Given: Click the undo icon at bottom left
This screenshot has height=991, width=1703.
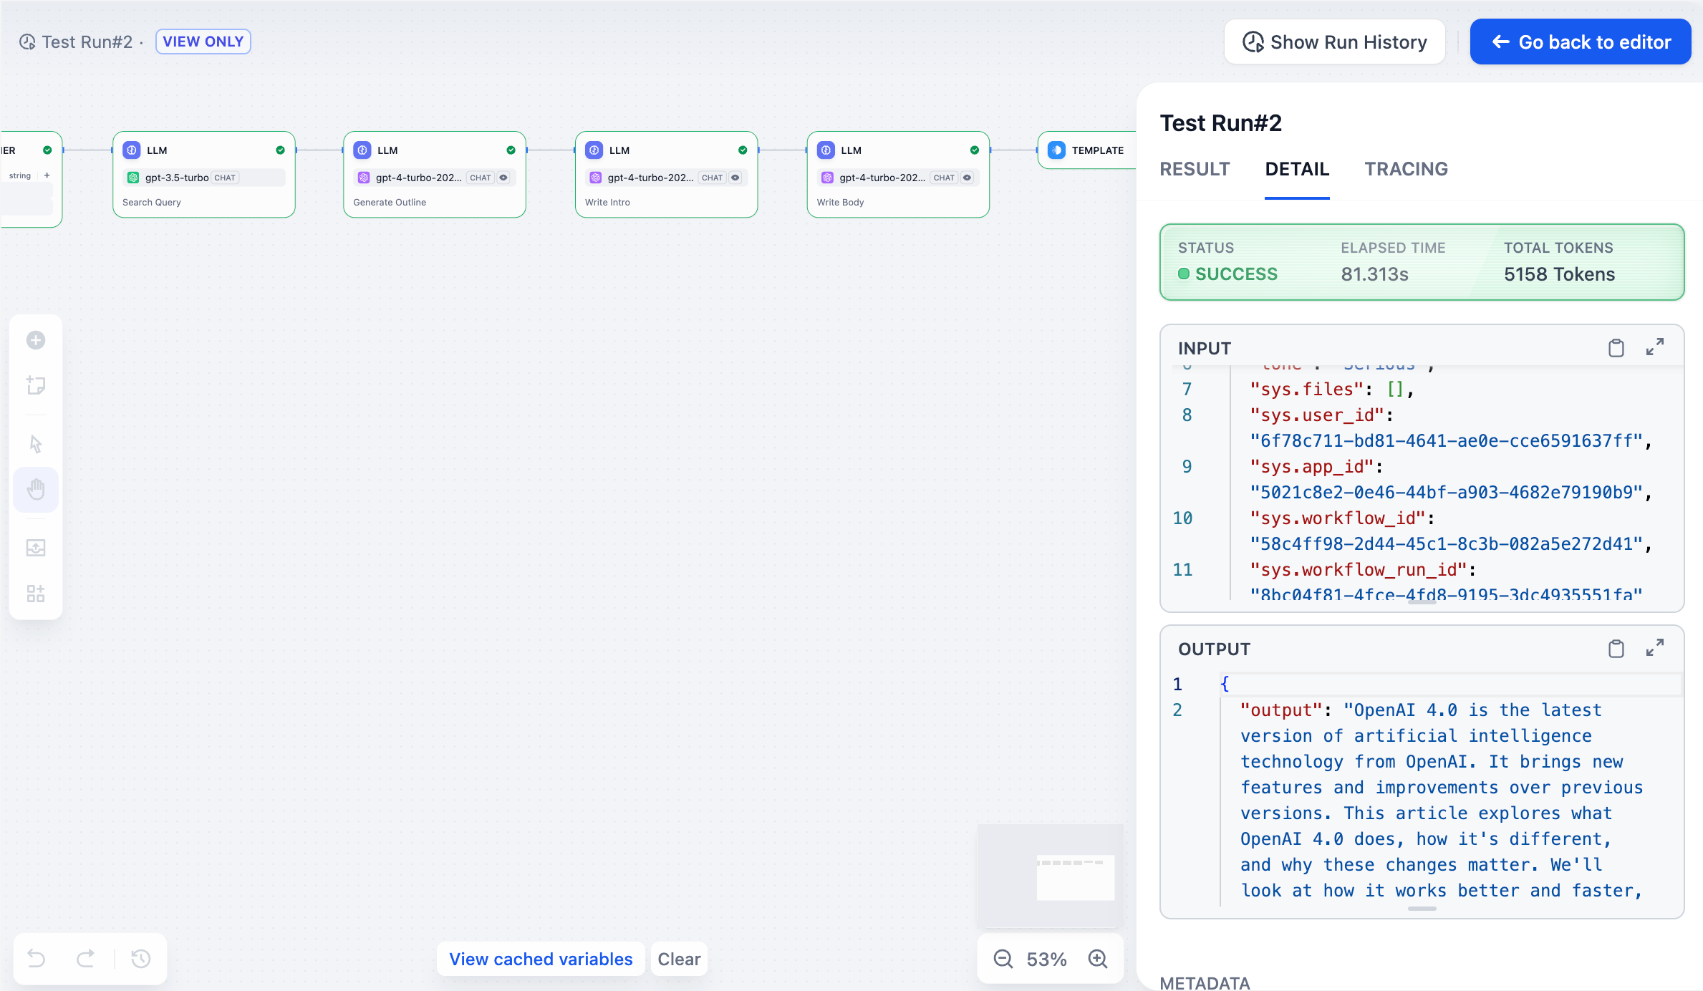Looking at the screenshot, I should click(36, 959).
